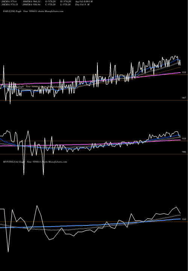
Task: Click the 959 price level label
Action: [x=184, y=219]
